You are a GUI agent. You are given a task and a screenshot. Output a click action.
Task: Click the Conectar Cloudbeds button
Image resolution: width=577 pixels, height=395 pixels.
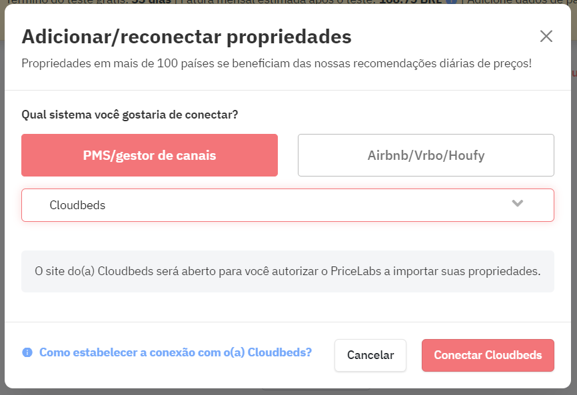pyautogui.click(x=488, y=355)
